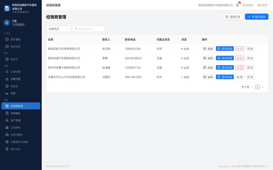Open 首页看板 dashboard icon
Viewport: 273px width, 170px height.
(x=7, y=39)
